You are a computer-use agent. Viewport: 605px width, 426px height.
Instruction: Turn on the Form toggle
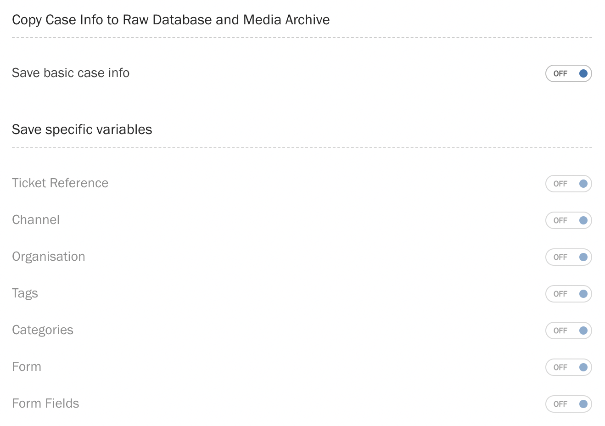coord(568,367)
